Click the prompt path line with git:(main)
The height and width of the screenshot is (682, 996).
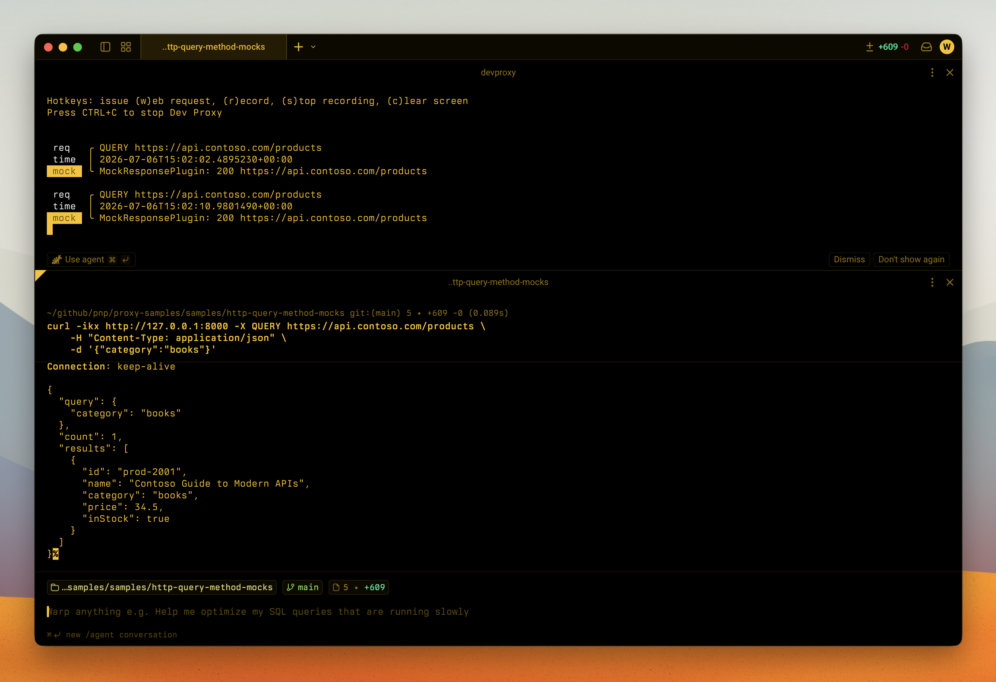click(x=277, y=313)
